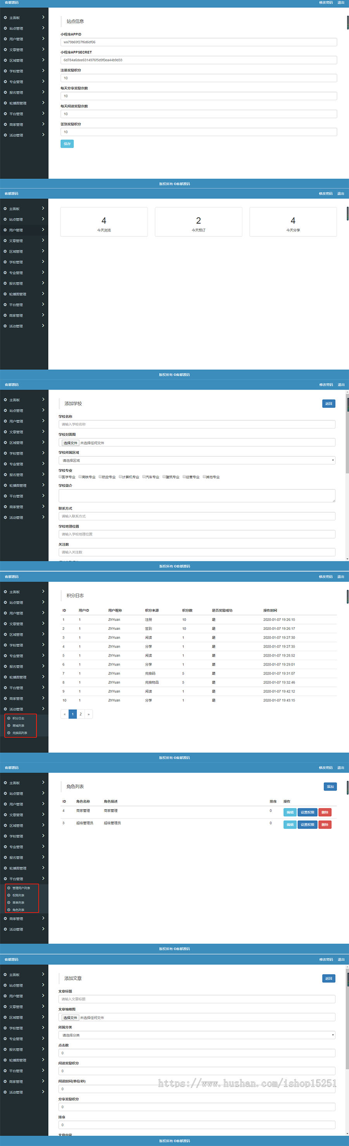Click 今天预订 statistics card

198,222
